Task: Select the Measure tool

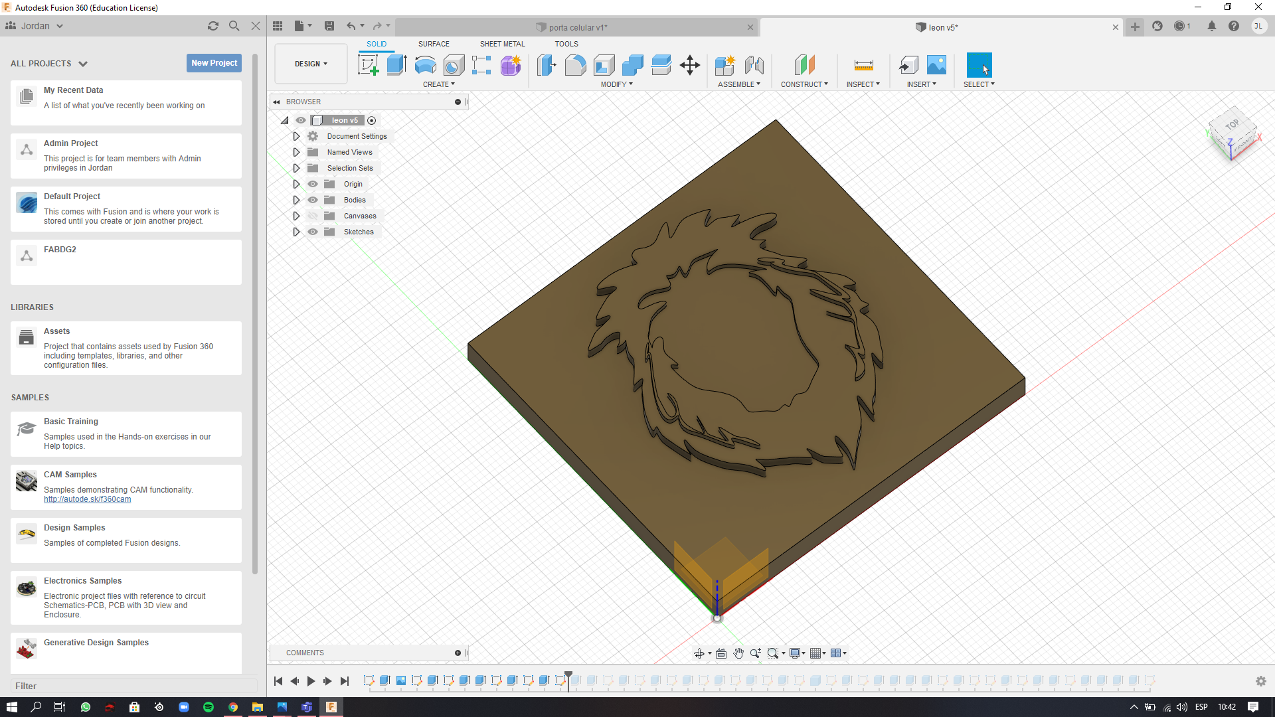Action: click(x=863, y=65)
